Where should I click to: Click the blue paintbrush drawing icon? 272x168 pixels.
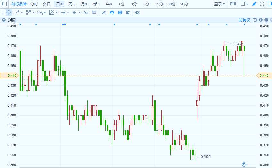(x=254, y=4)
